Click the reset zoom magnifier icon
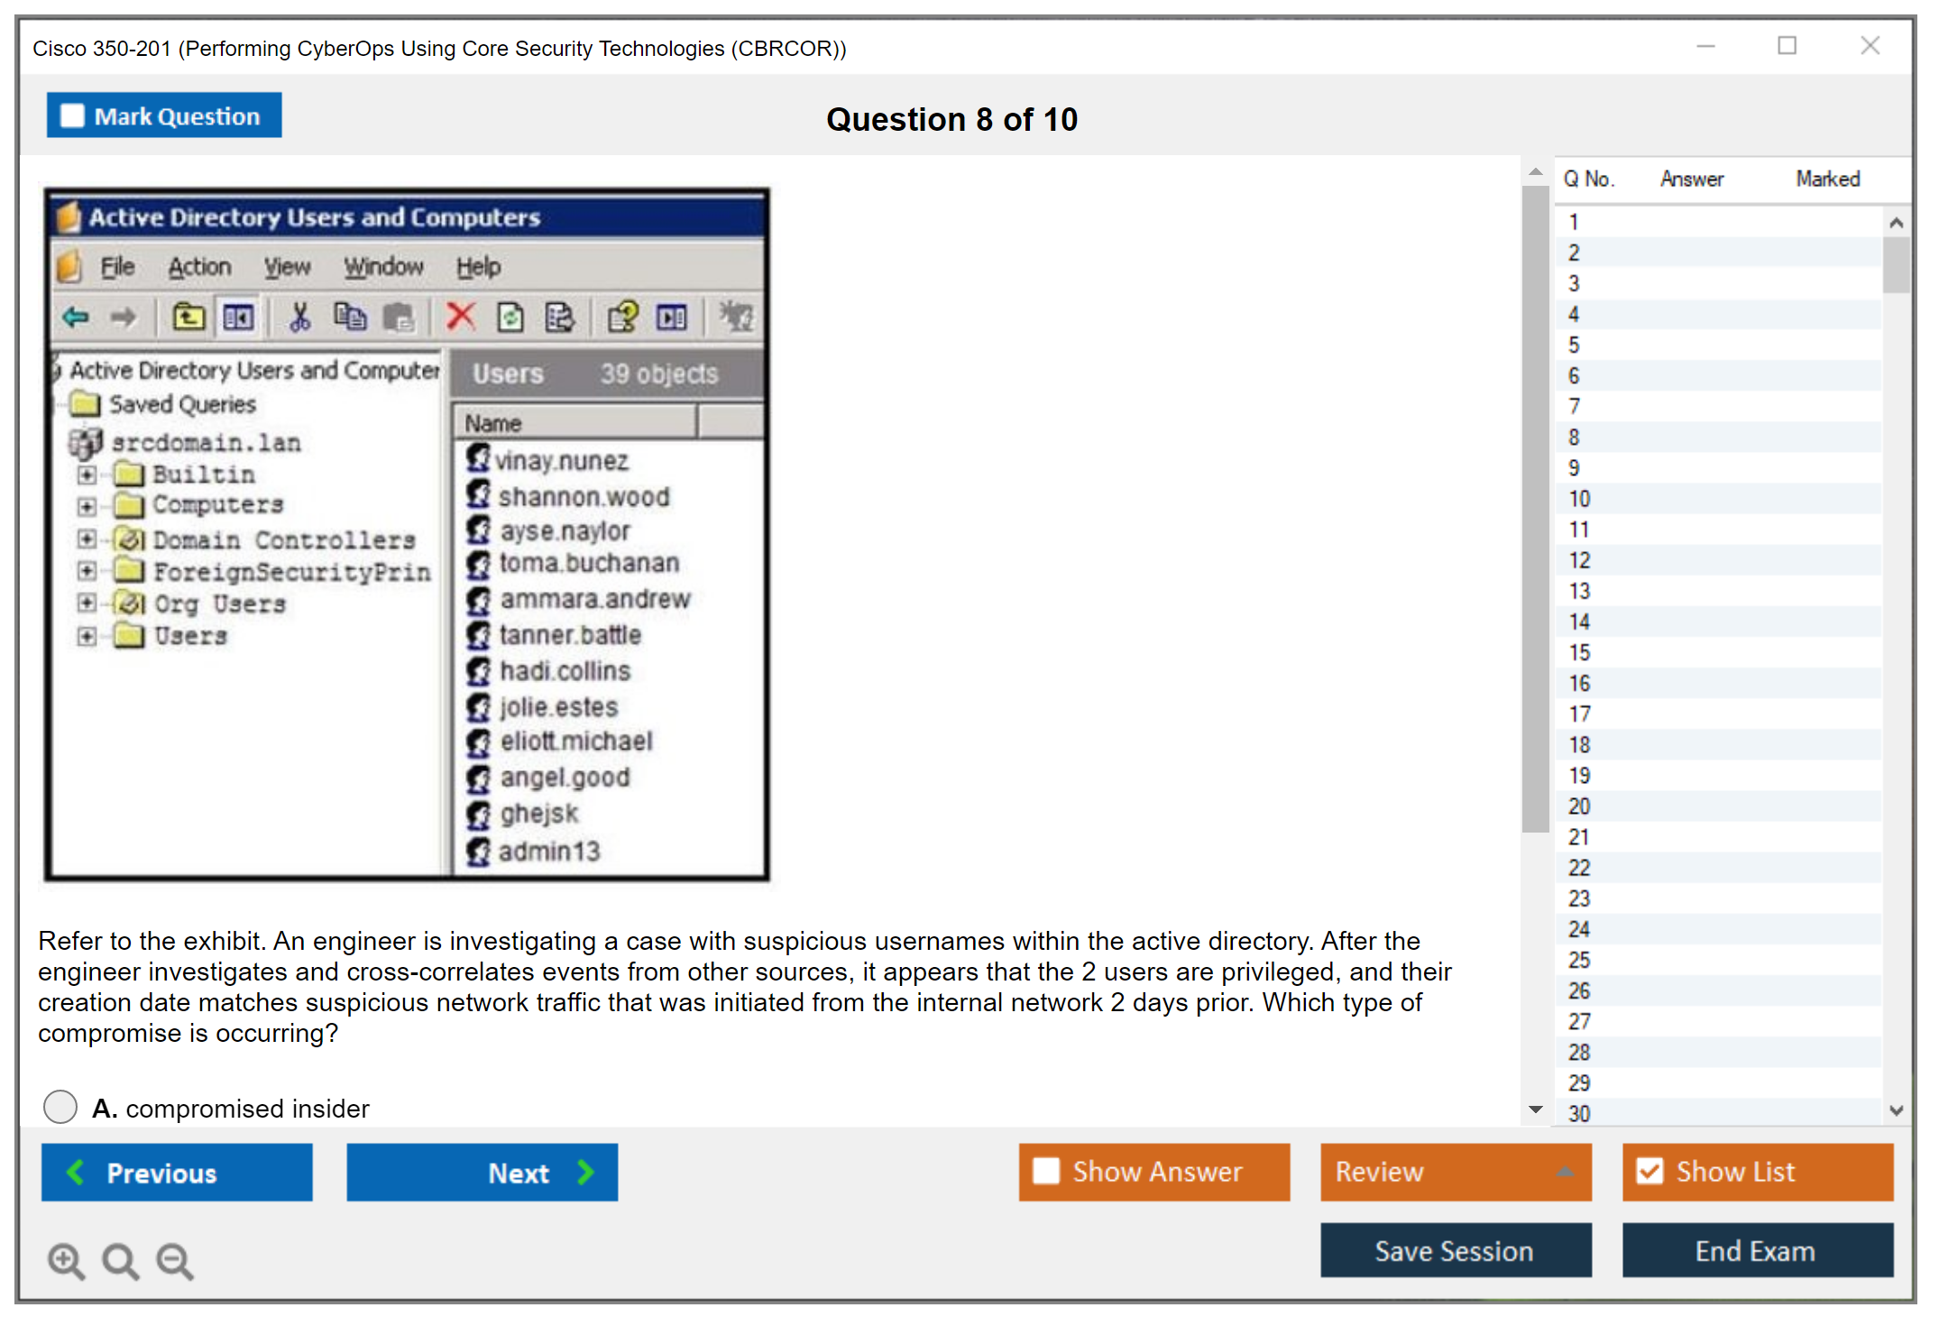 click(120, 1260)
